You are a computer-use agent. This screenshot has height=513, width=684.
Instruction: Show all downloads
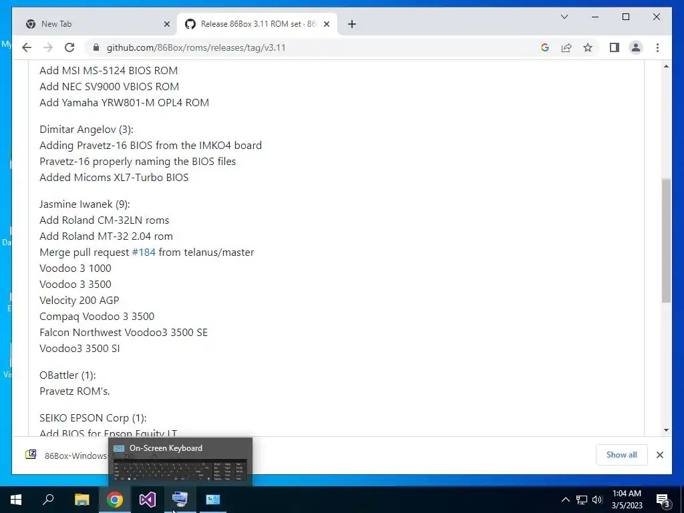coord(621,454)
